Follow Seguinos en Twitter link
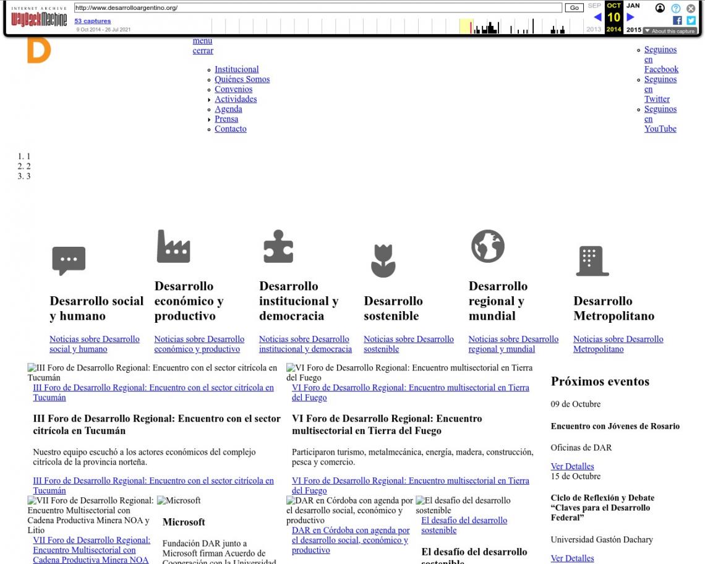This screenshot has height=564, width=705. tap(660, 89)
